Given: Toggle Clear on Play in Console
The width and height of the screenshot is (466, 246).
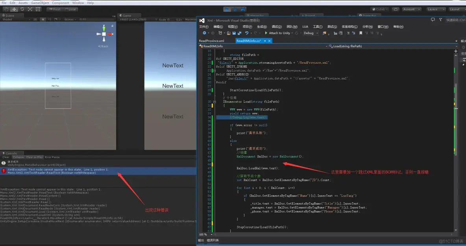Looking at the screenshot, I should (x=35, y=157).
